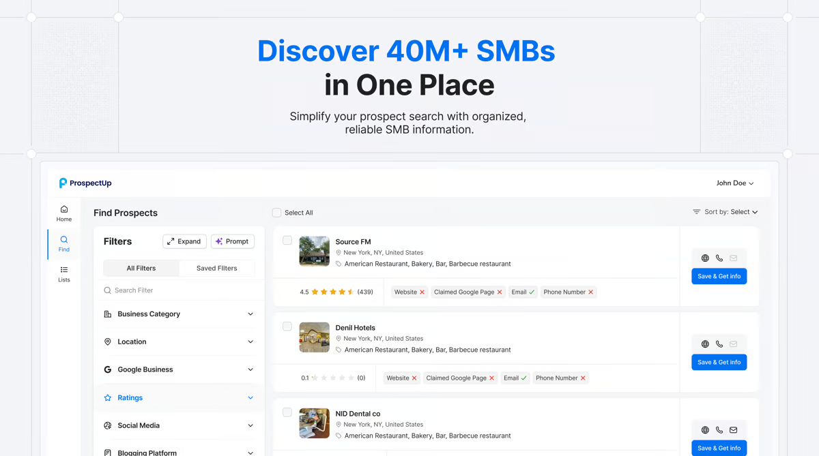Screen dimensions: 819x456
Task: Open the Denil Hotels thumbnail image
Action: tap(315, 337)
